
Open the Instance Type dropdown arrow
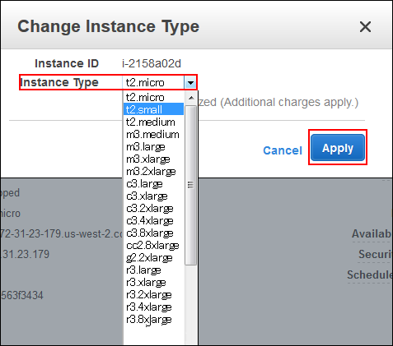click(x=190, y=82)
